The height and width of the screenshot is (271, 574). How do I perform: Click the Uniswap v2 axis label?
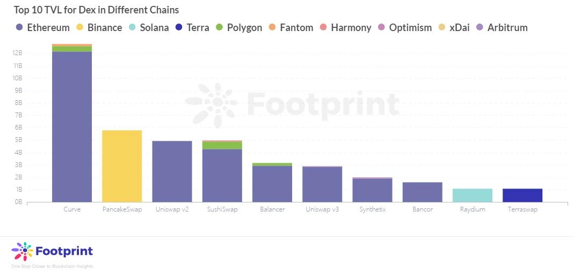[172, 209]
